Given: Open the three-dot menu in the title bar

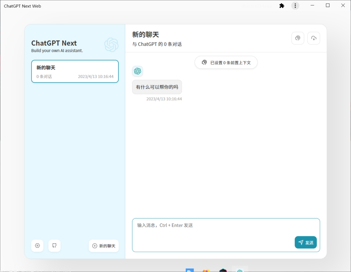Looking at the screenshot, I should pyautogui.click(x=295, y=5).
